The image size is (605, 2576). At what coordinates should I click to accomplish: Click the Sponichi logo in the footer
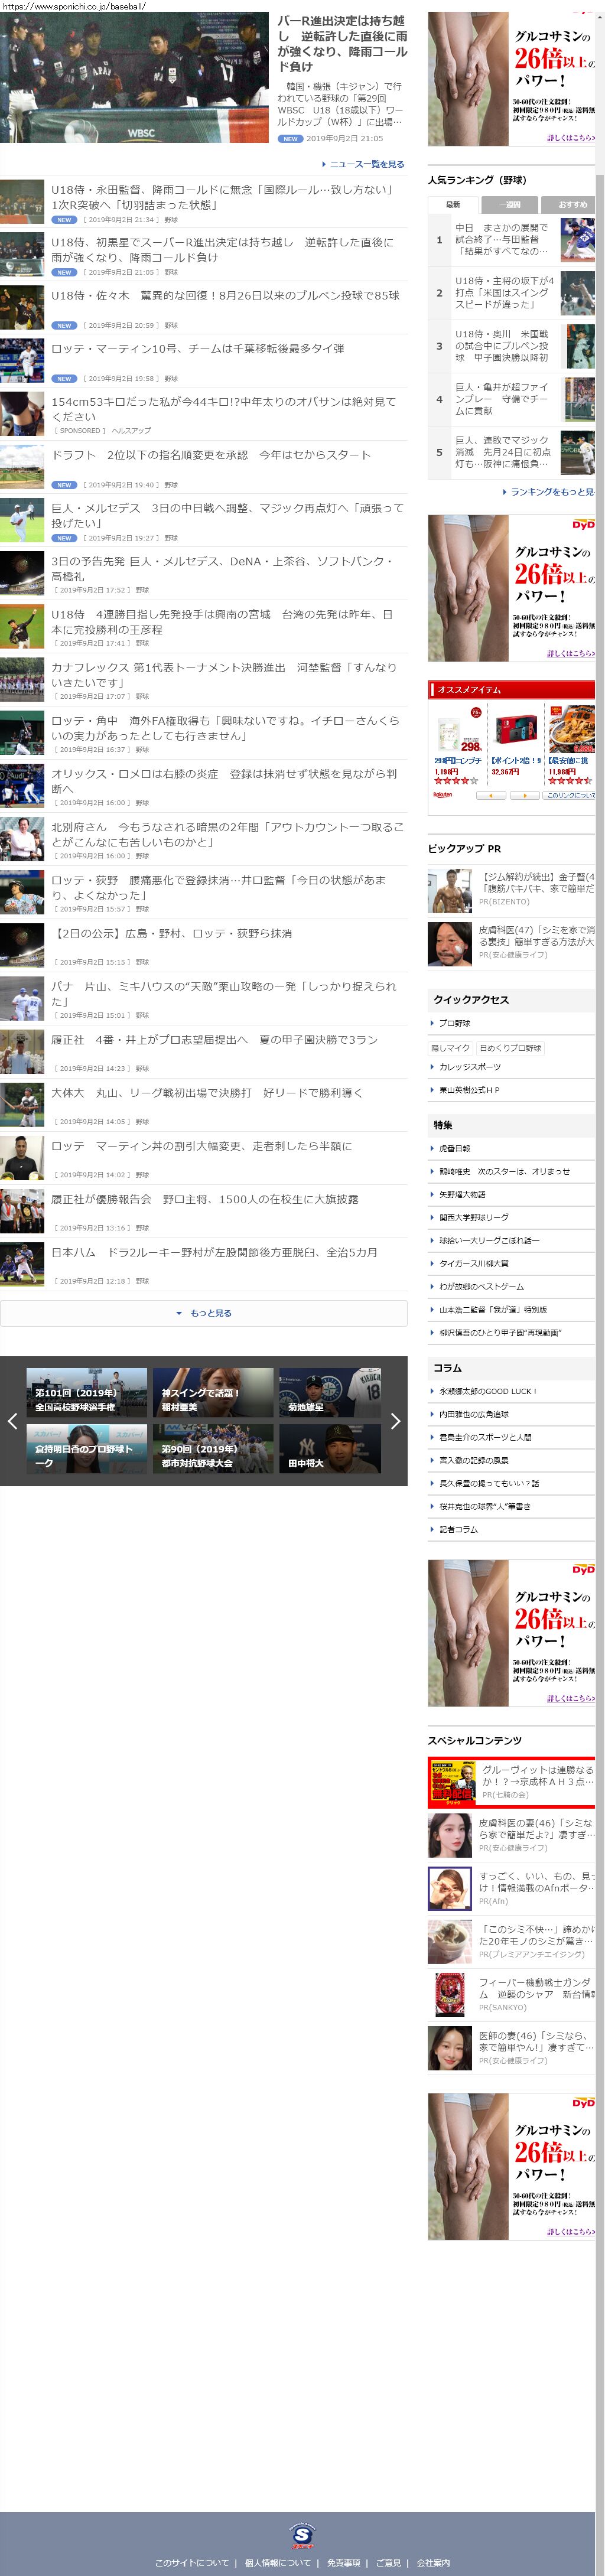(x=302, y=2535)
